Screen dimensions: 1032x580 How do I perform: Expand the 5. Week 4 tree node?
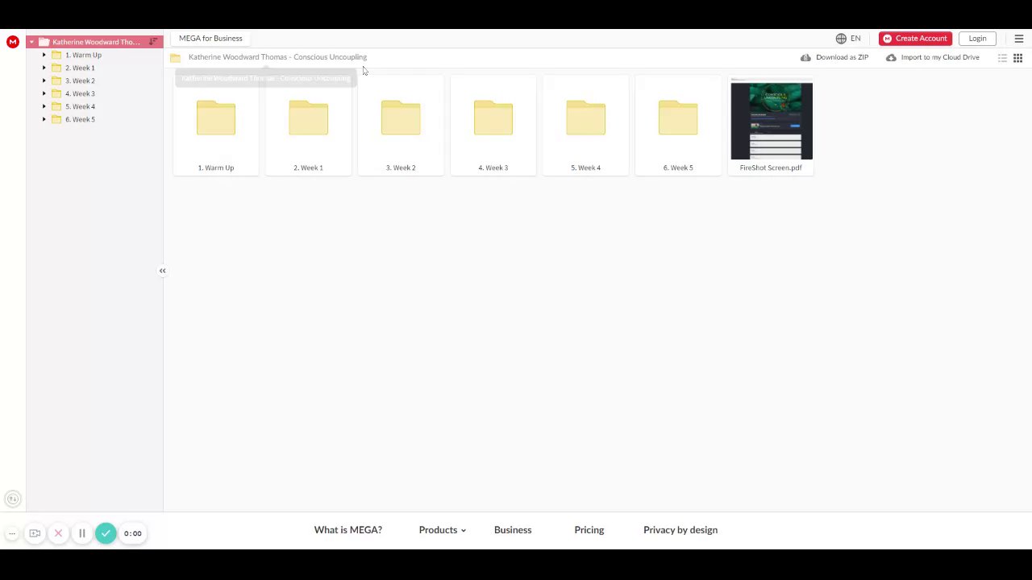[44, 106]
